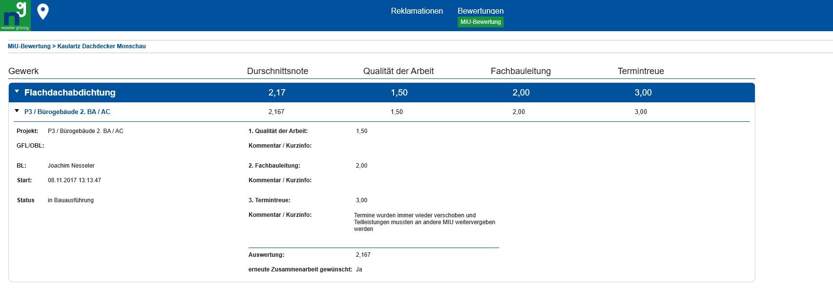The image size is (833, 307).
Task: Collapse the Flachdachabdichtung section arrow
Action: pyautogui.click(x=17, y=91)
